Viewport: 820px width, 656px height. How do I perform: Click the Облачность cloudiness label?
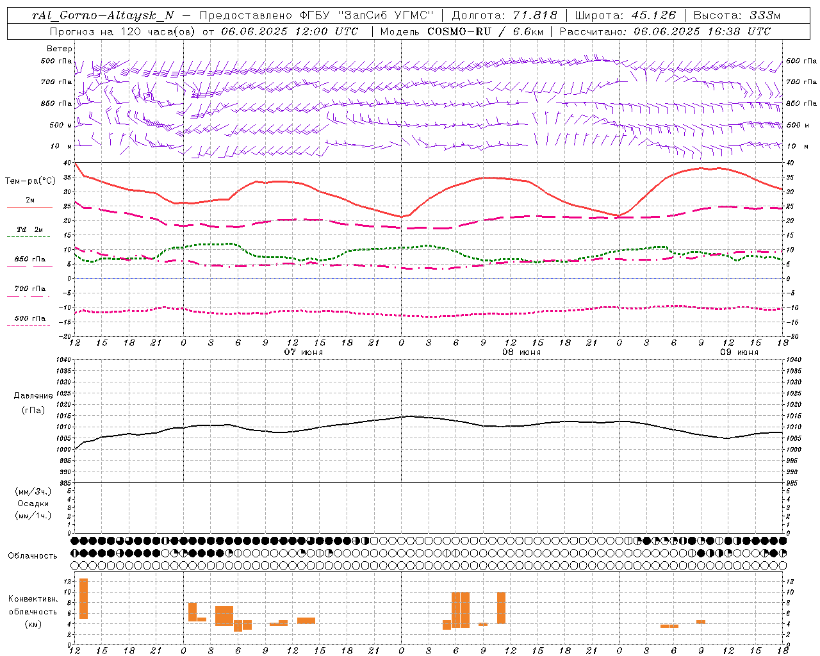[x=33, y=556]
